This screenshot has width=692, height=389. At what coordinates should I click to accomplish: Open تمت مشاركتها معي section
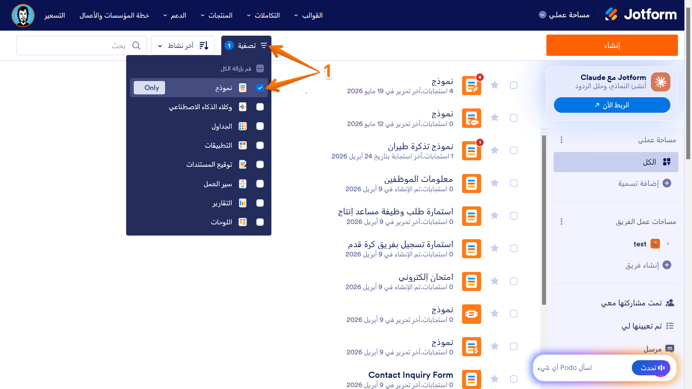tap(638, 303)
